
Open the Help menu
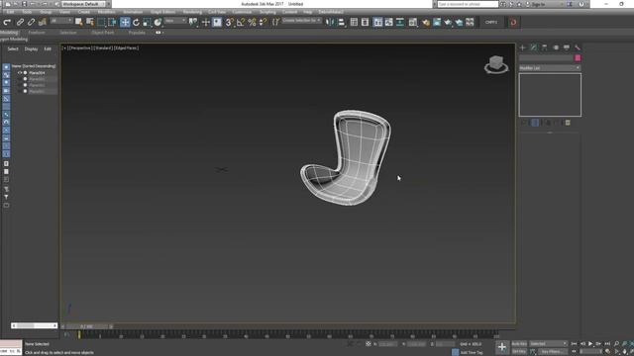point(308,12)
